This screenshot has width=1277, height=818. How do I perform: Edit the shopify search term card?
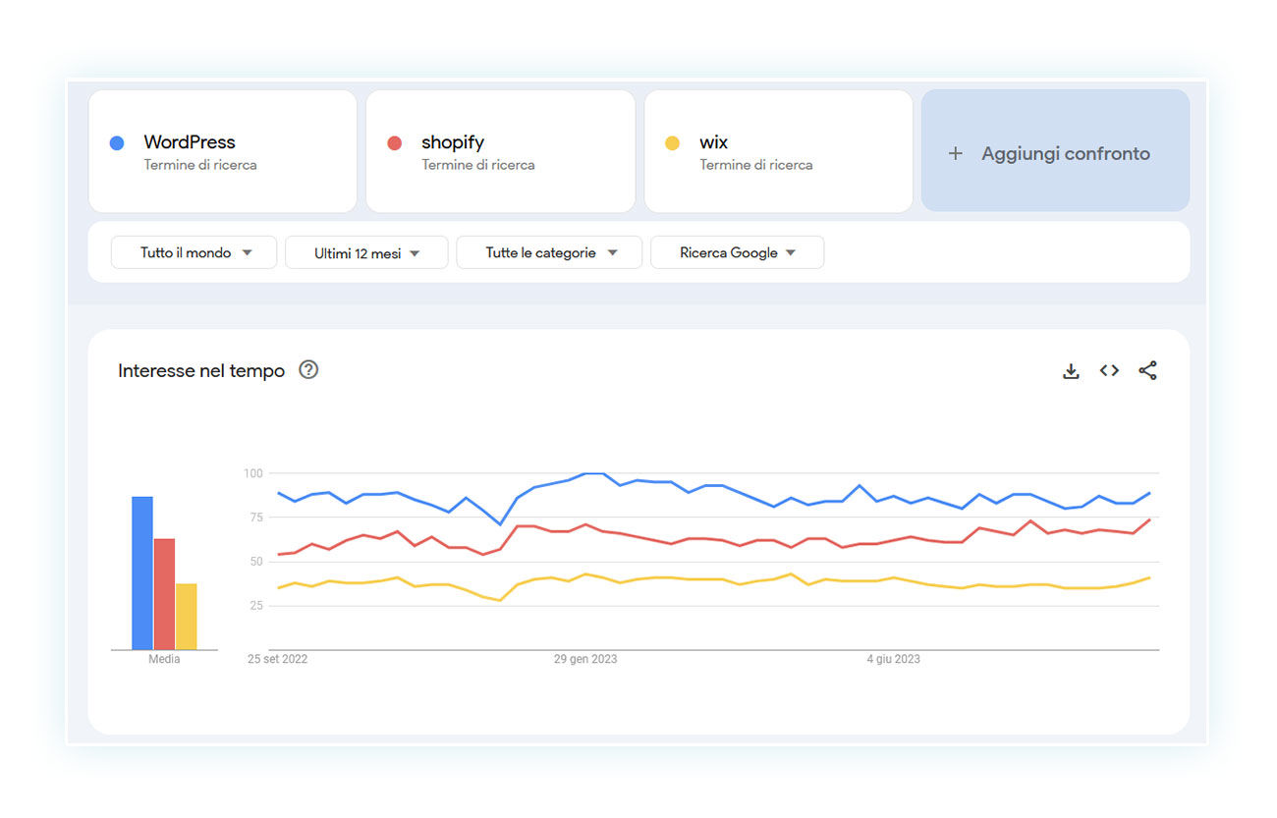pos(501,151)
